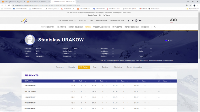200x112 pixels.
Task: Open translate page icon in address bar
Action: [x=187, y=5]
